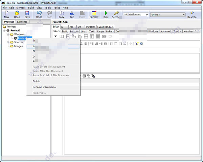Open the Event handlers tab
The height and width of the screenshot is (162, 203).
(105, 27)
